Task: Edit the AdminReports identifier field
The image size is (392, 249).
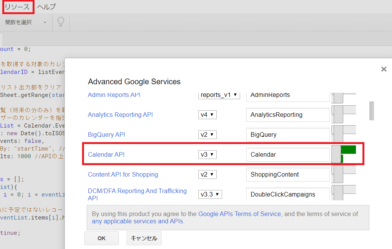Action: pyautogui.click(x=288, y=97)
